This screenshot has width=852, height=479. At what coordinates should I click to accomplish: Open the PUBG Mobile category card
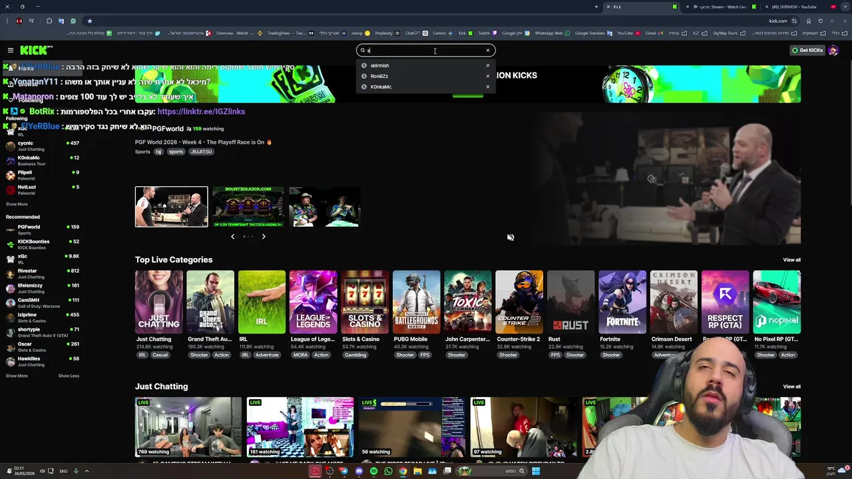(416, 301)
